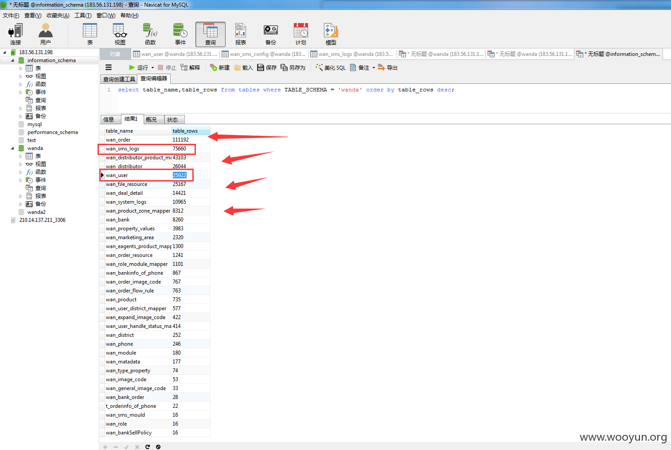Select the 事件 (Event) toolbar icon
The image size is (671, 450).
[180, 34]
